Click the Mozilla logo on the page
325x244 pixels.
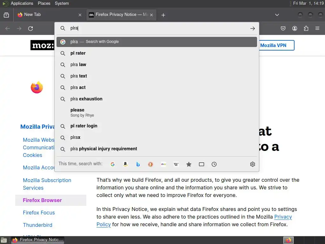coord(43,45)
